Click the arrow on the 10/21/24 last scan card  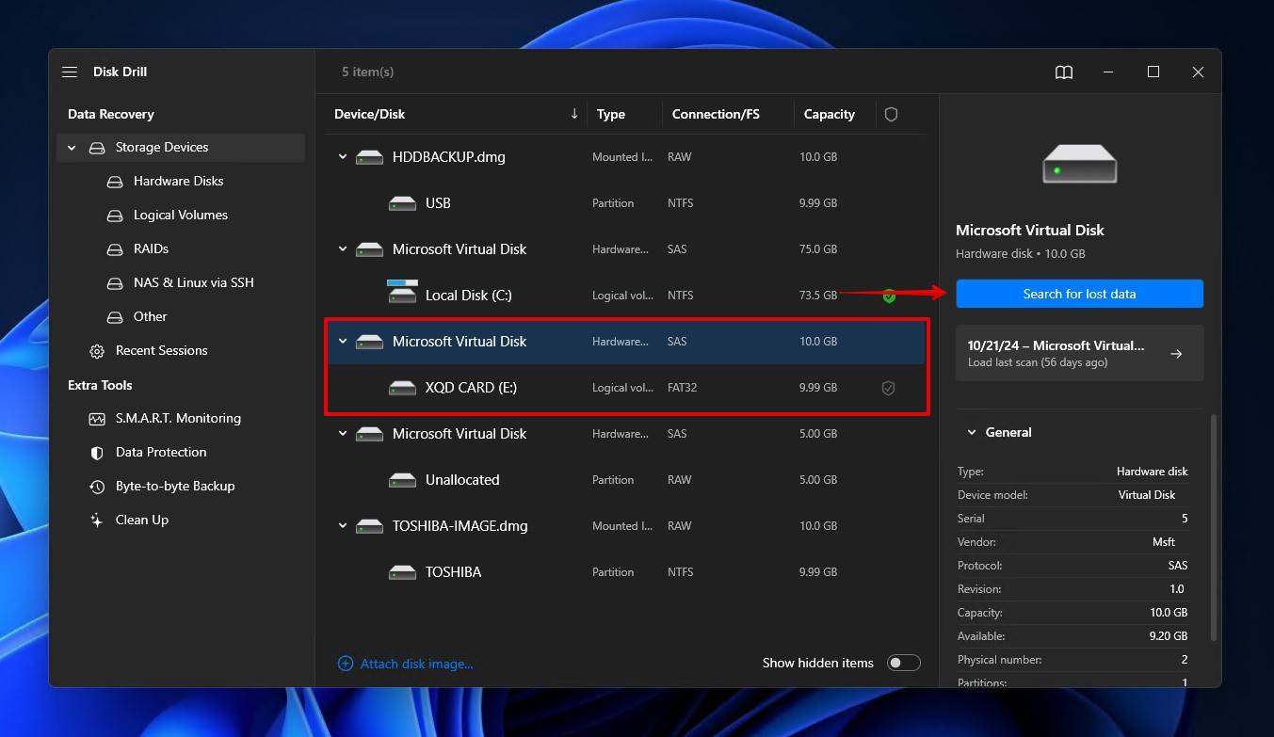pos(1176,354)
